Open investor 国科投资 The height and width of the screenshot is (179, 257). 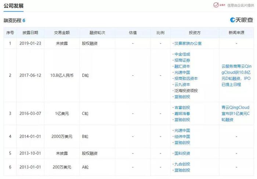(x=182, y=153)
